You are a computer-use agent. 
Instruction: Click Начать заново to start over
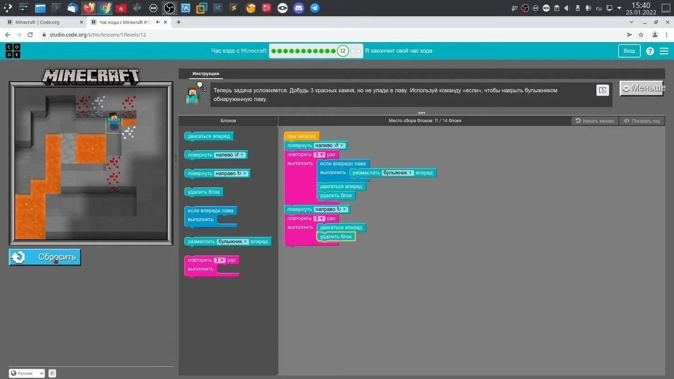point(594,121)
